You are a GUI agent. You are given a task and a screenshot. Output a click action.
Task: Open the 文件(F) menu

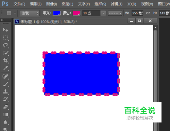point(19,4)
